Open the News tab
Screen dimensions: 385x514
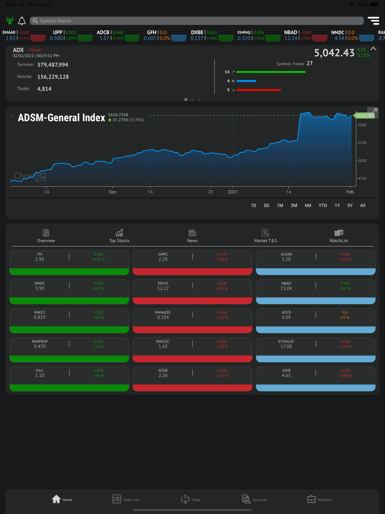point(192,236)
